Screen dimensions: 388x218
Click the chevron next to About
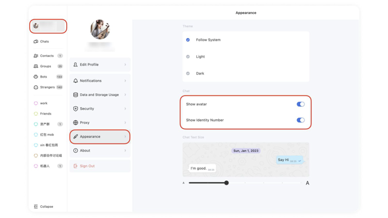point(125,151)
